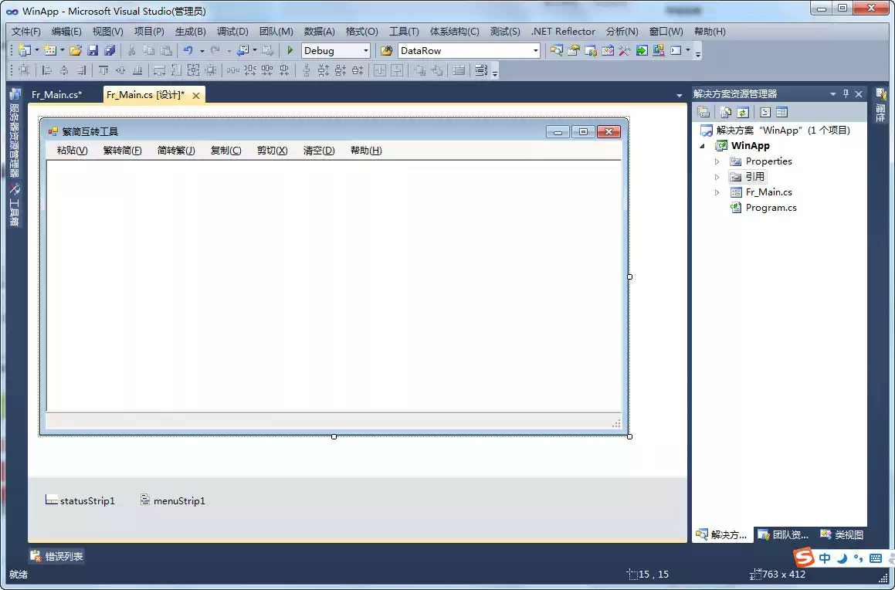895x590 pixels.
Task: Refresh the Solution Explorer file list
Action: pyautogui.click(x=741, y=111)
